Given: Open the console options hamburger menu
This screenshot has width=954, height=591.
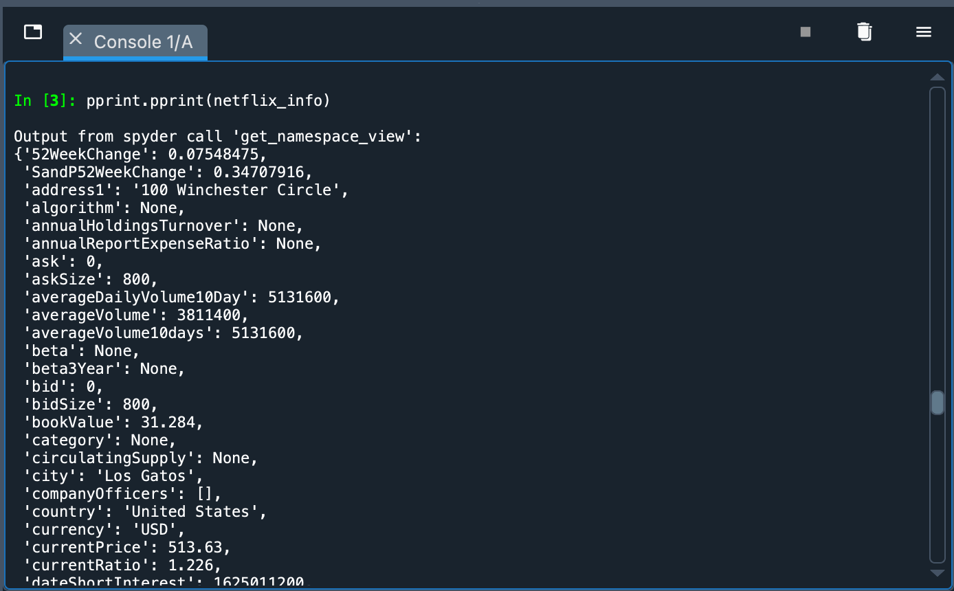Looking at the screenshot, I should 923,32.
